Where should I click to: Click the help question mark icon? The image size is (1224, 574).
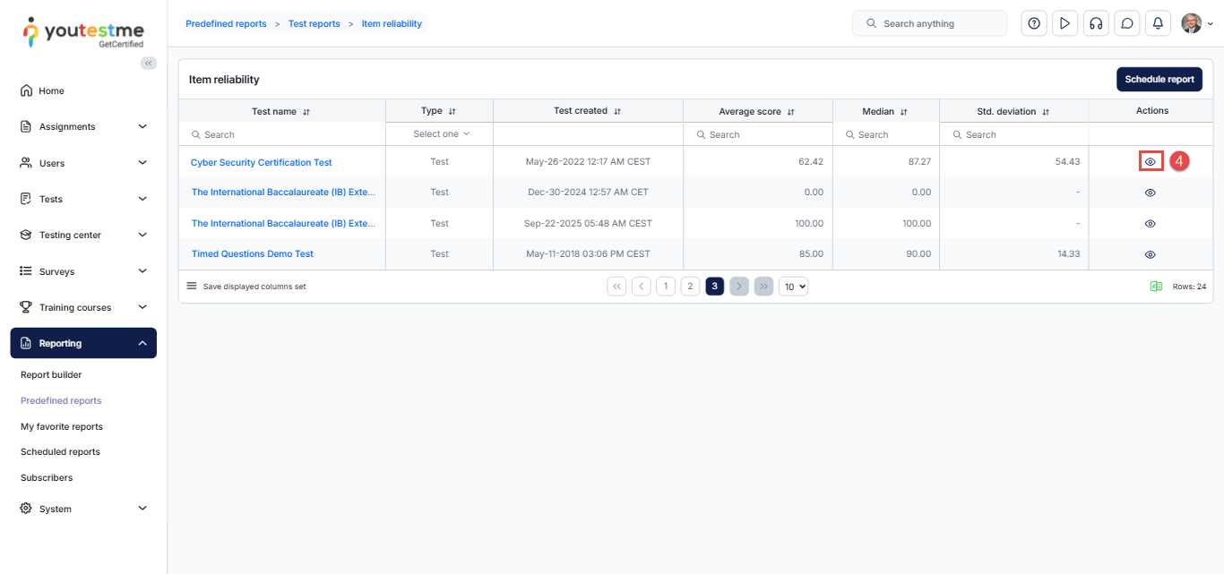tap(1034, 24)
